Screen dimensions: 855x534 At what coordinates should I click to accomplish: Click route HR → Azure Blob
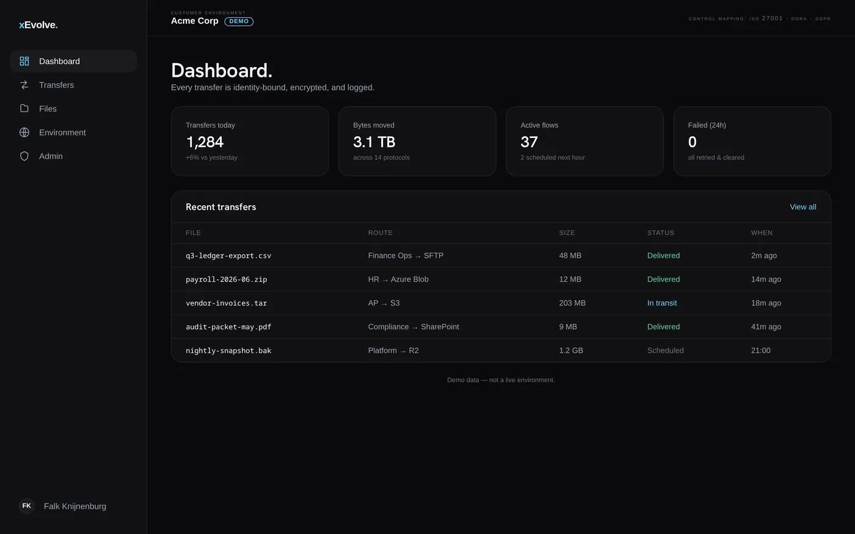(398, 280)
